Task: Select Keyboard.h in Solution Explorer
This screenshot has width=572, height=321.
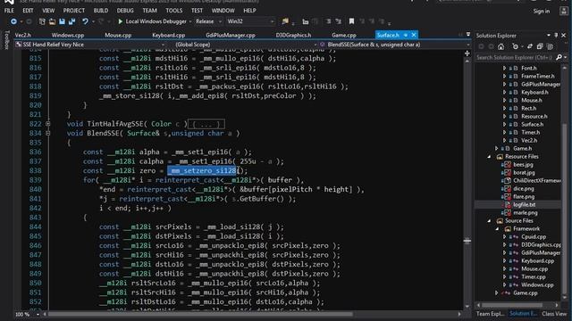Action: pyautogui.click(x=534, y=92)
